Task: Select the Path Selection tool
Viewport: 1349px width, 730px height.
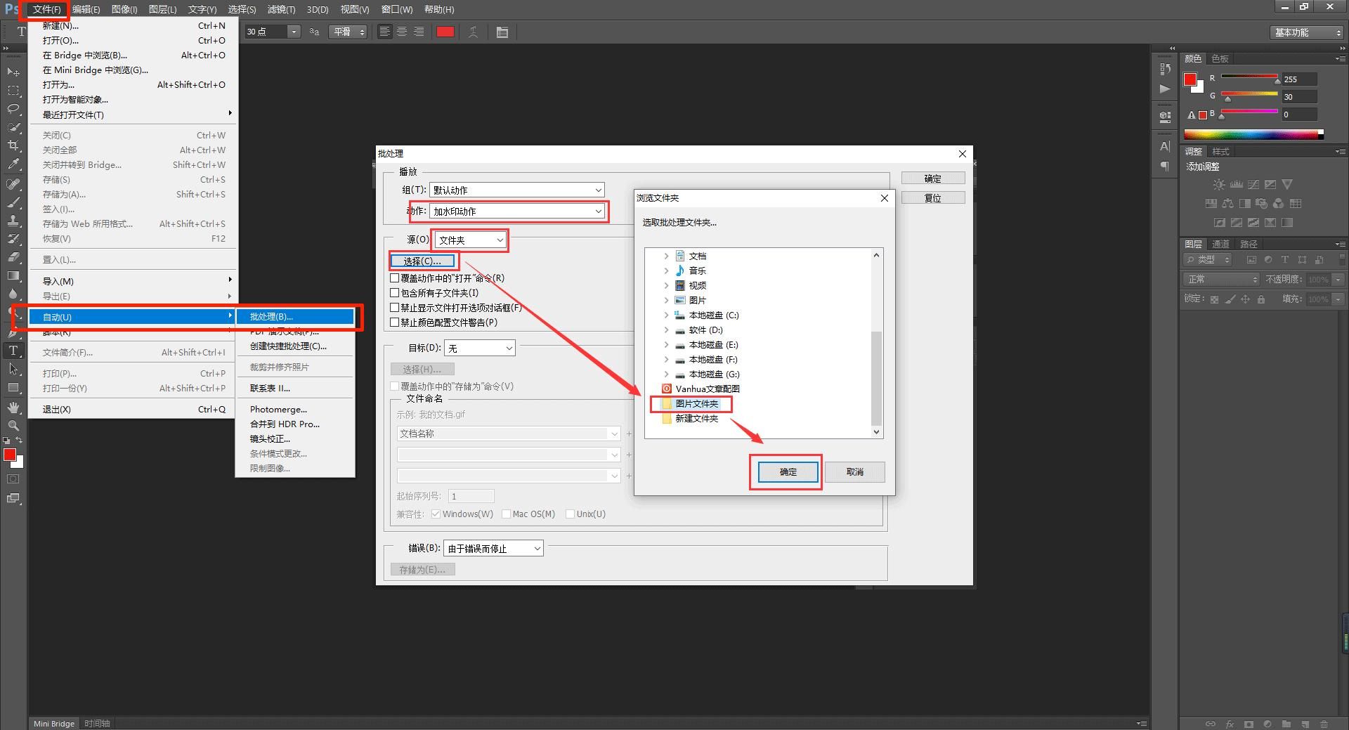Action: (13, 369)
